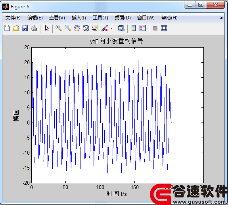This screenshot has width=228, height=205.
Task: Click the y-axis tick label 25
Action: coord(27,48)
